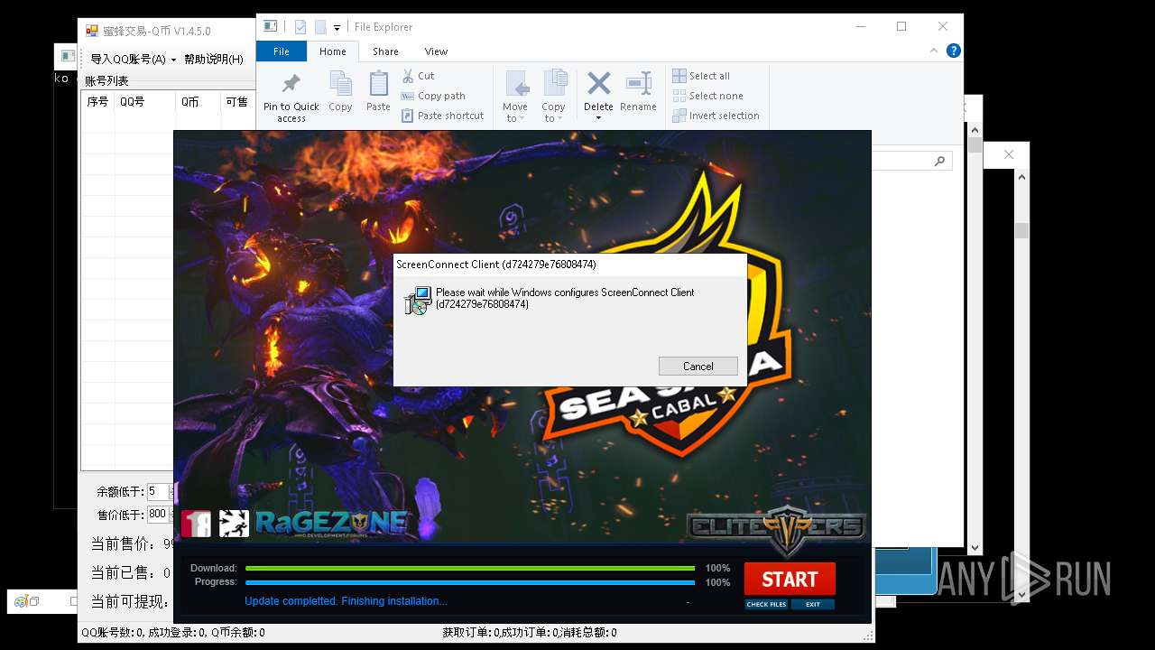Collapse the File Explorer ribbon chevron

pos(935,51)
